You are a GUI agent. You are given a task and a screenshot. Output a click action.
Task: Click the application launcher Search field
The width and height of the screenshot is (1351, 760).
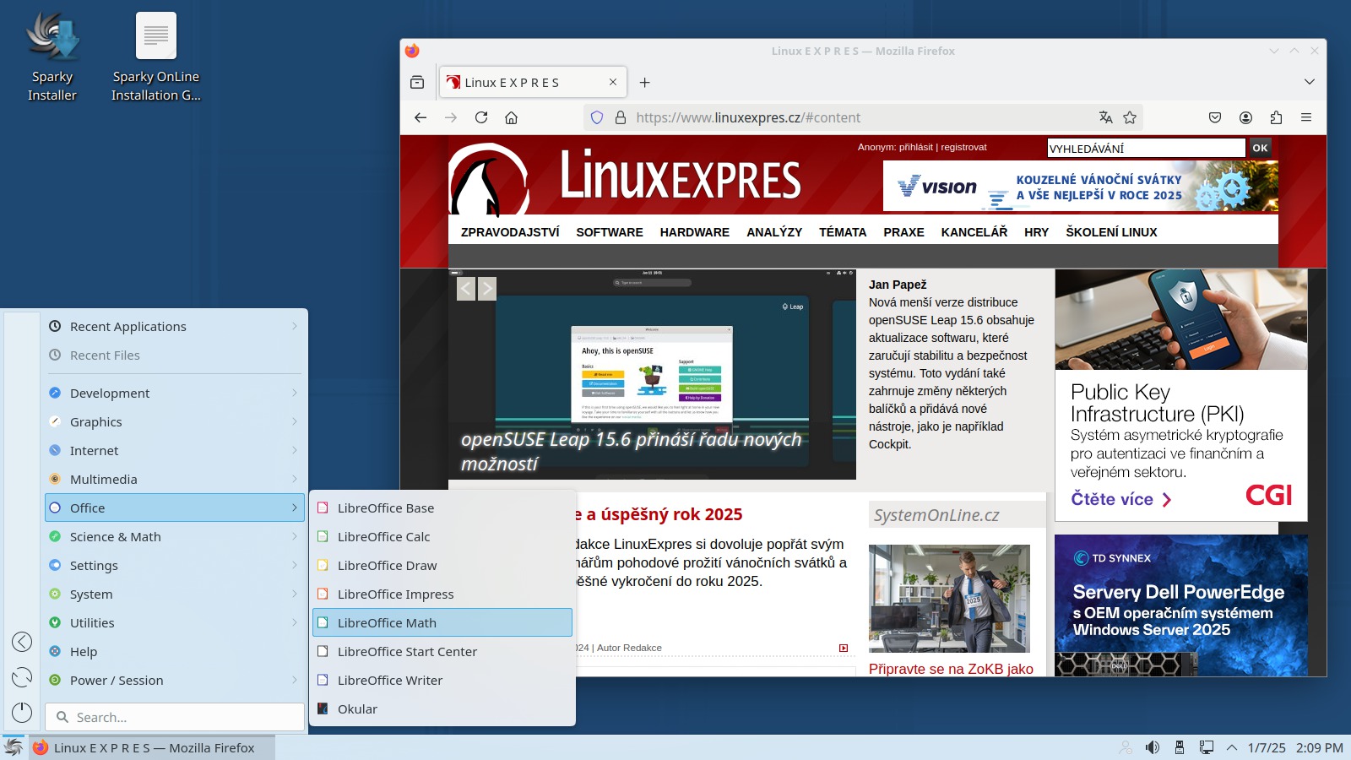(x=175, y=717)
